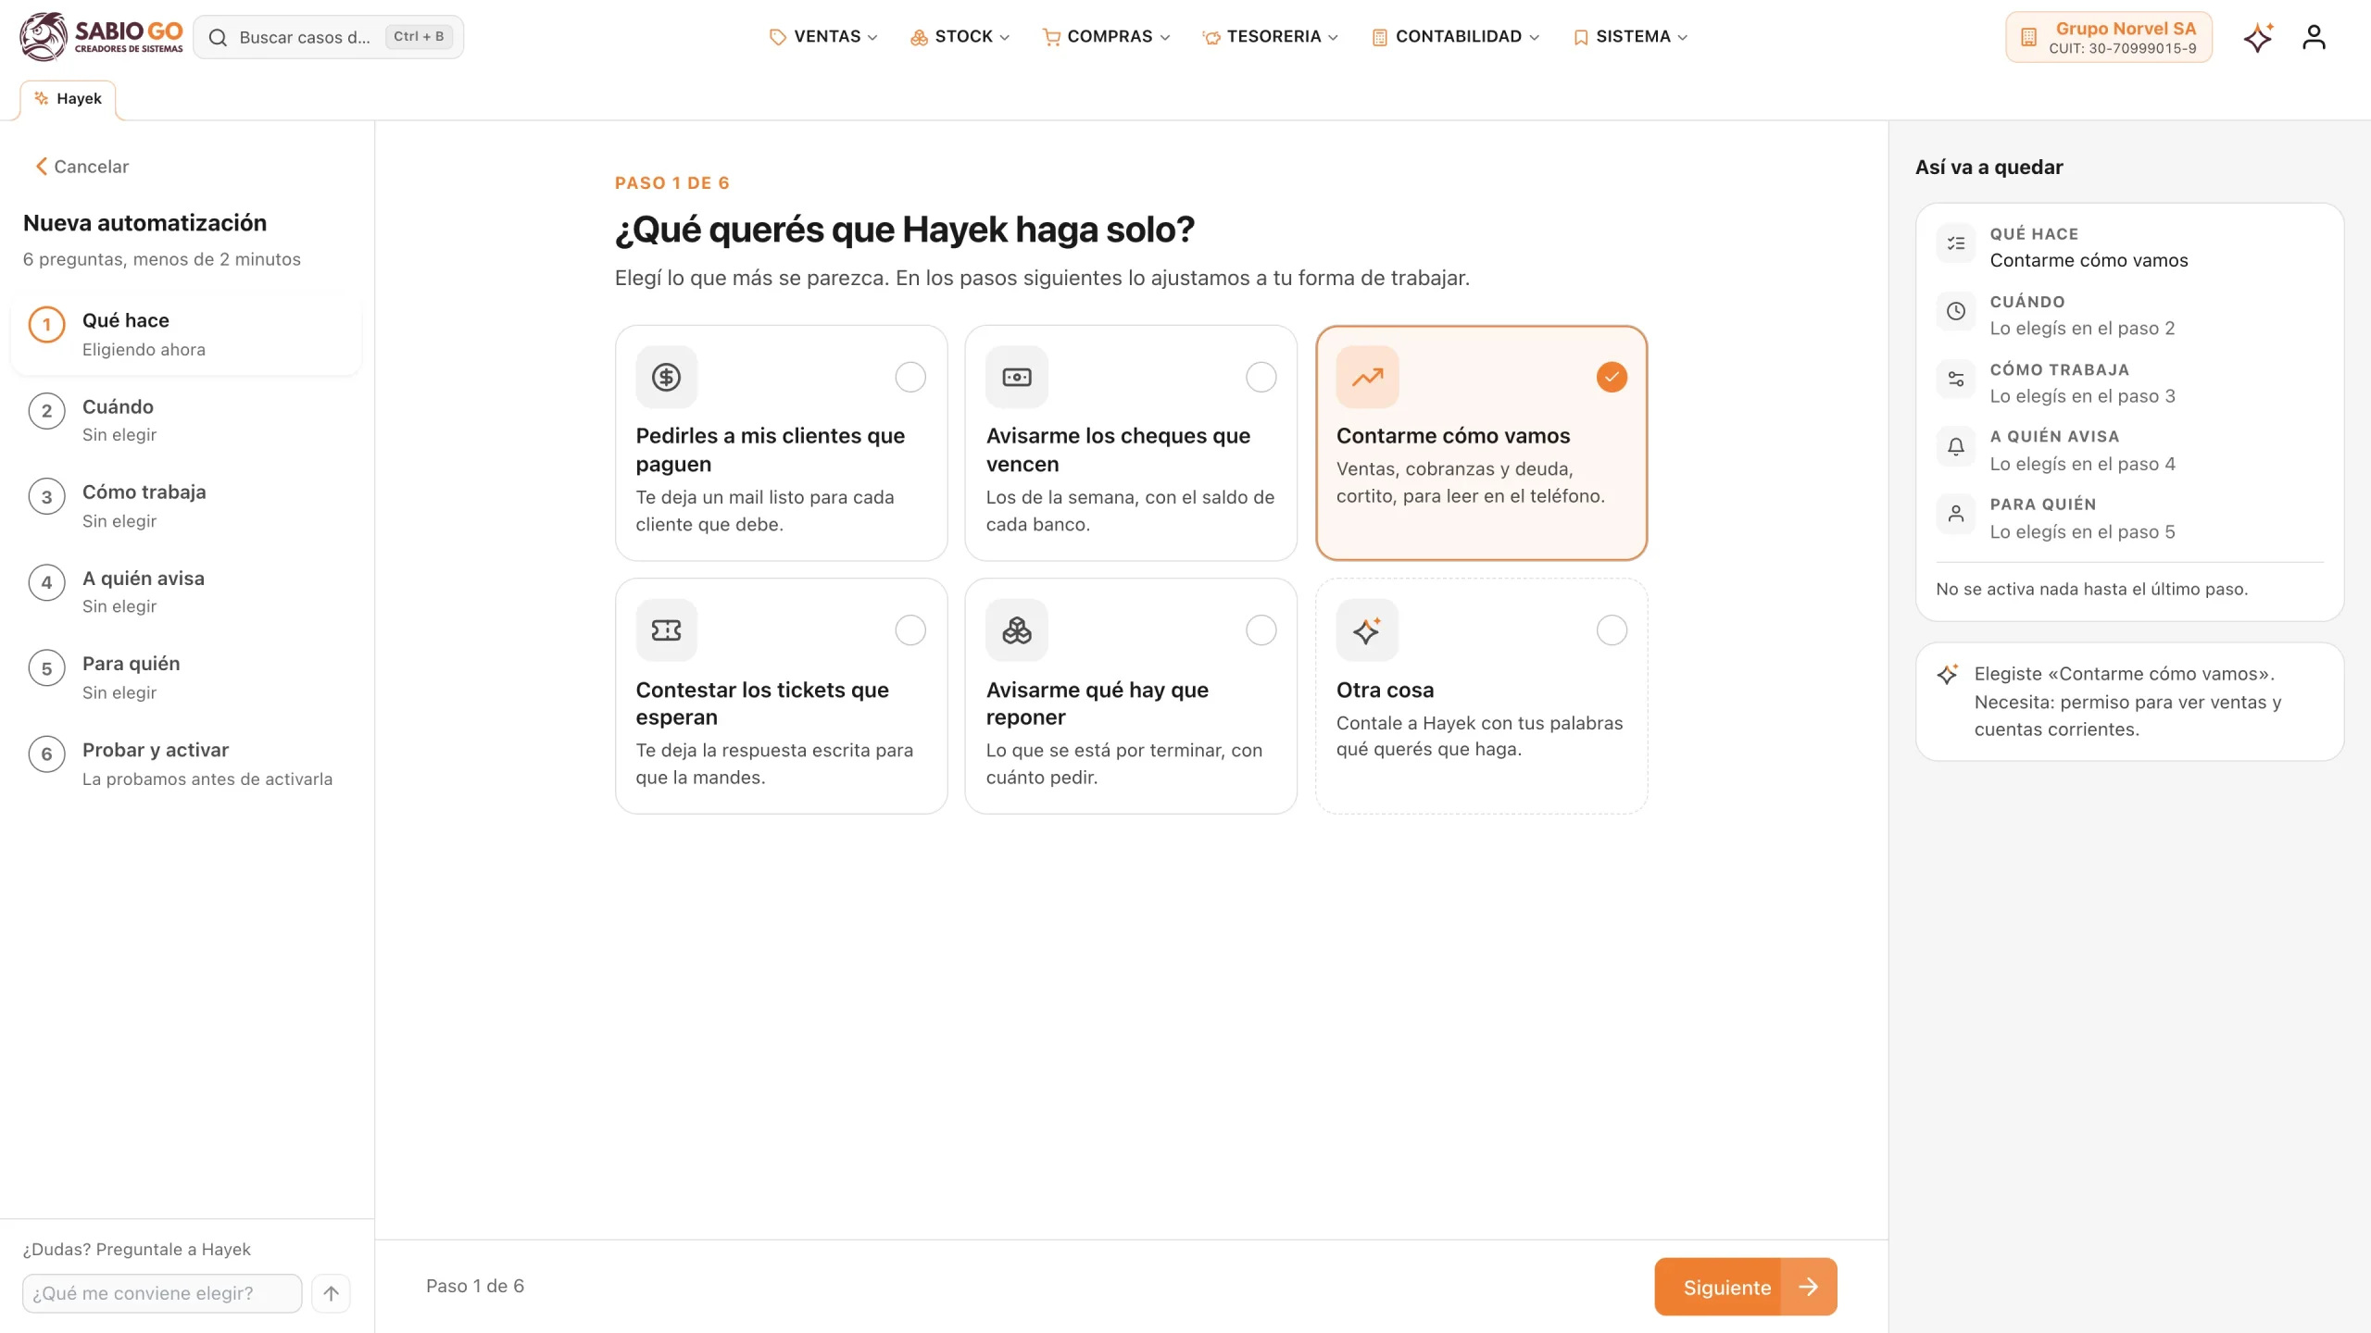The height and width of the screenshot is (1333, 2371).
Task: Select radio for Avisarme los cheques que vencen
Action: pos(1261,377)
